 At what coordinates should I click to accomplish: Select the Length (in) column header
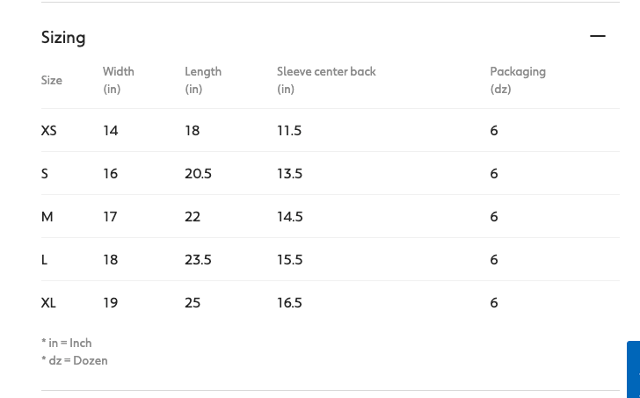(203, 80)
